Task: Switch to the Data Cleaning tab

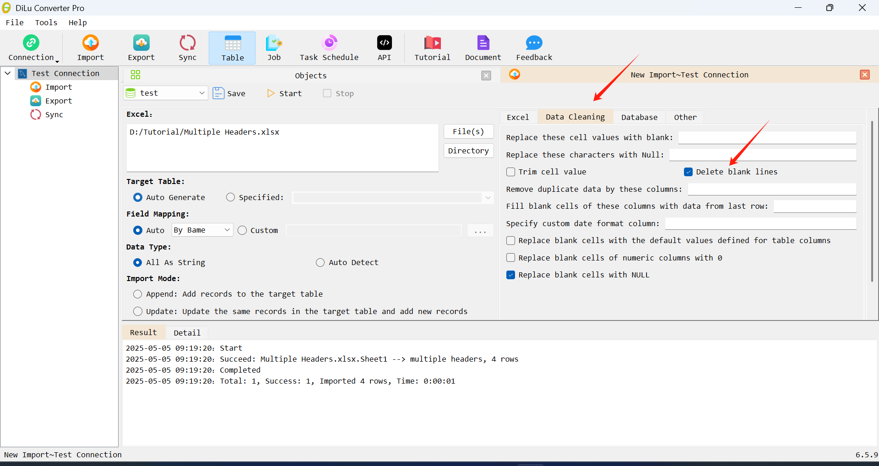Action: (575, 117)
